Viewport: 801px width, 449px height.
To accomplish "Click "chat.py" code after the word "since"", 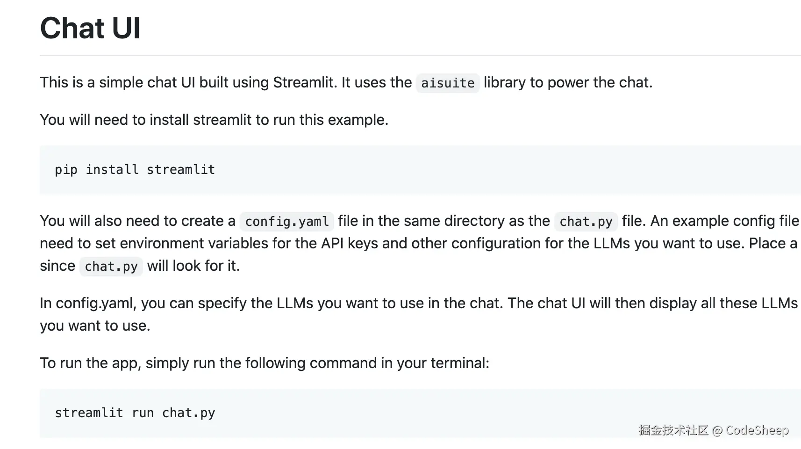I will pyautogui.click(x=111, y=267).
